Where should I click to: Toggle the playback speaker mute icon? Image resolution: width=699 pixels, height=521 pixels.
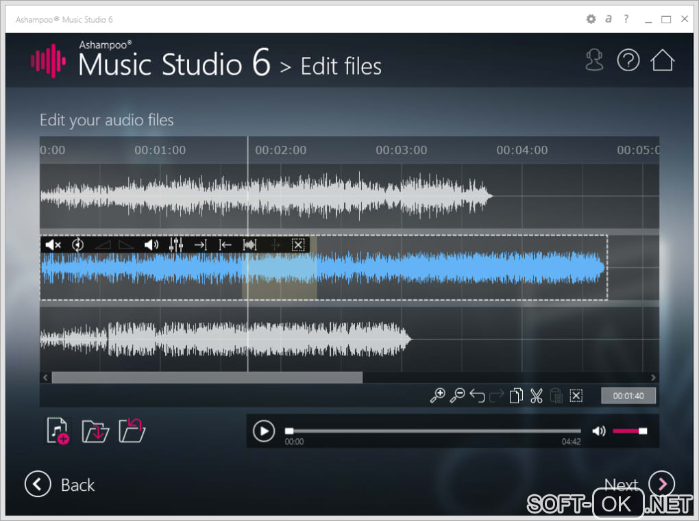pos(599,431)
